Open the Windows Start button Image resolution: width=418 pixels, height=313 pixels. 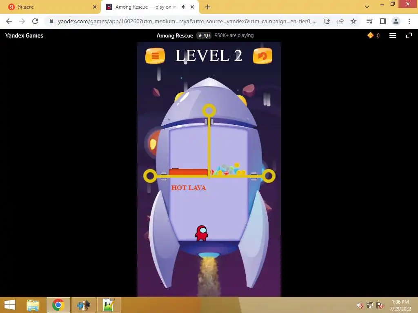10,305
